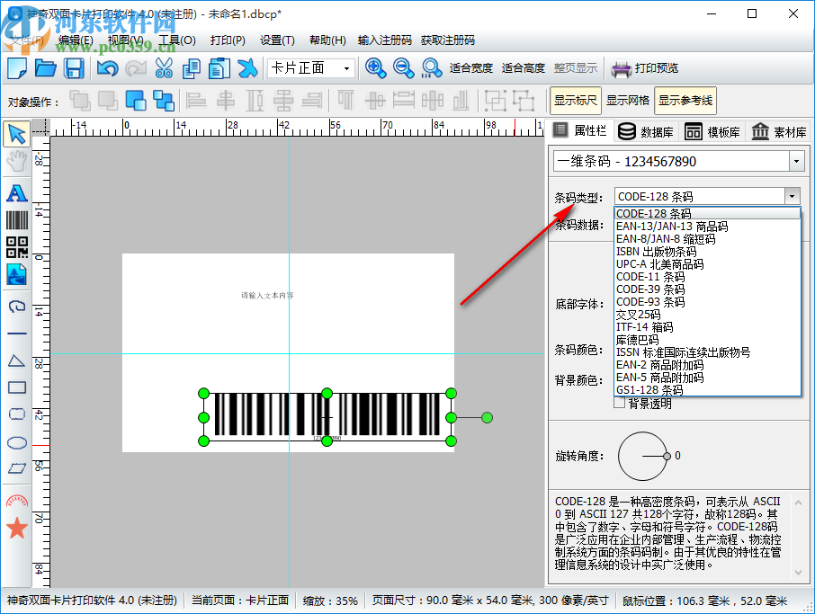
Task: Switch to the 属性栏 tab
Action: [580, 130]
